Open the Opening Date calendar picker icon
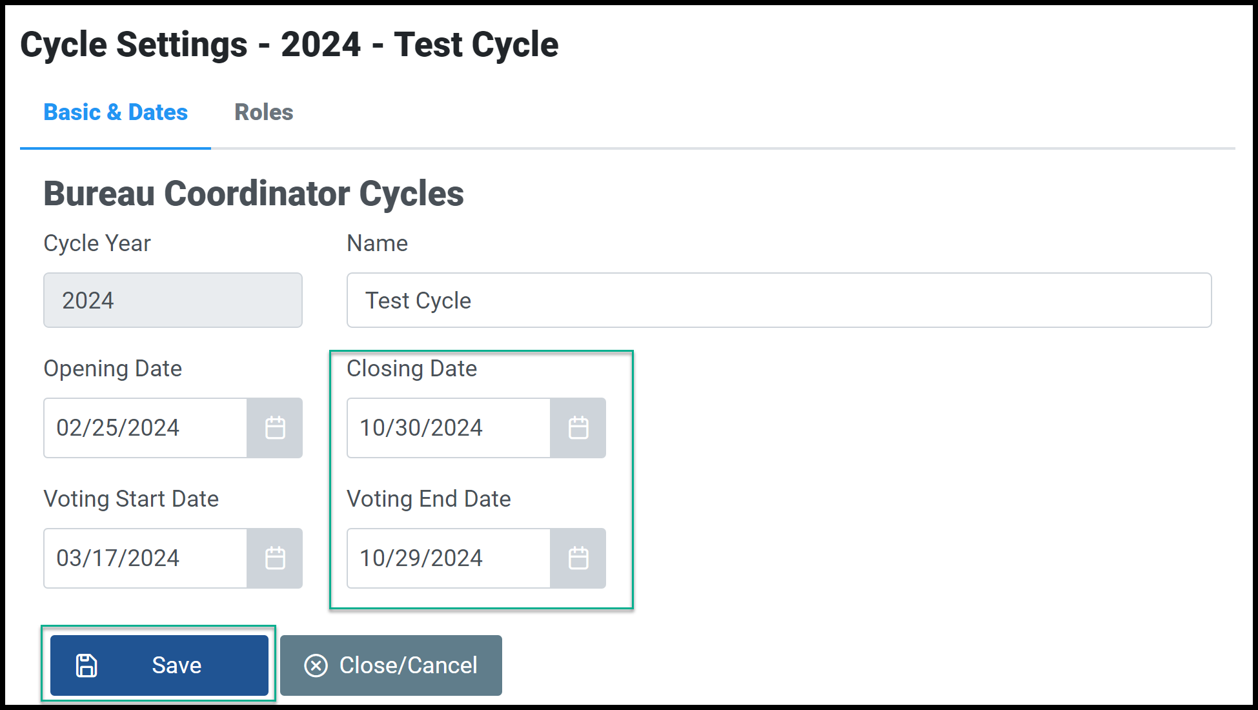The height and width of the screenshot is (710, 1258). [x=275, y=428]
